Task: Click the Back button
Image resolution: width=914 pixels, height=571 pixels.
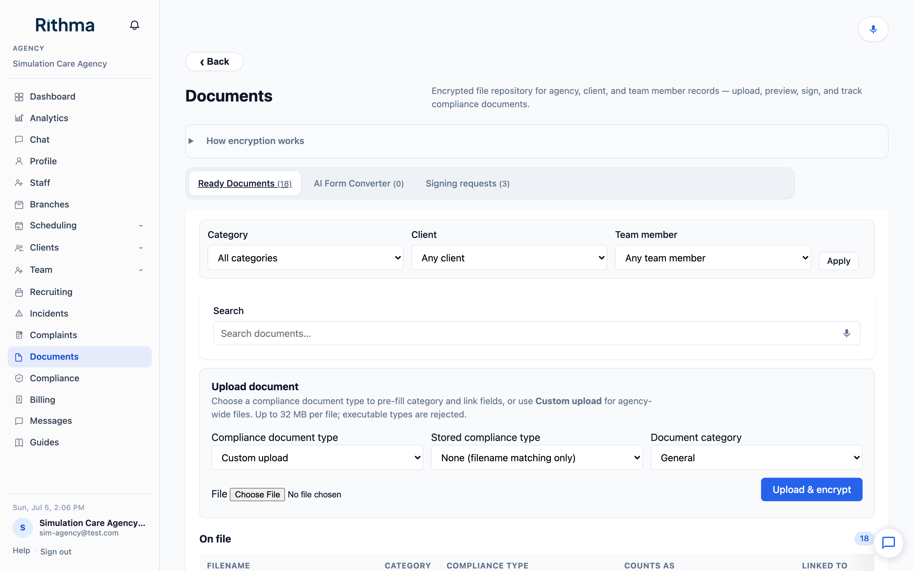Action: click(x=214, y=62)
